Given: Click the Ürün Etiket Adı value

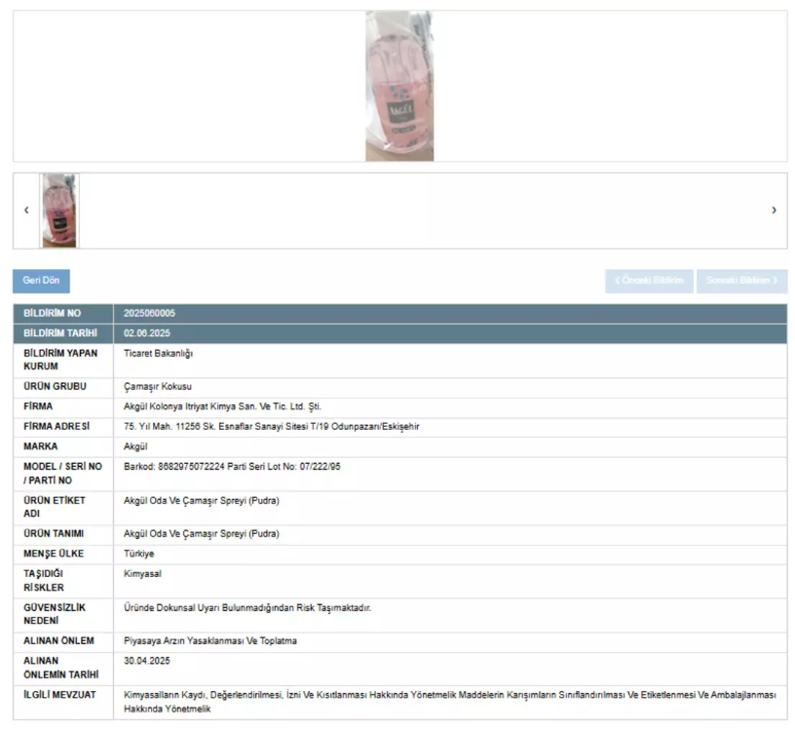Looking at the screenshot, I should click(x=202, y=501).
